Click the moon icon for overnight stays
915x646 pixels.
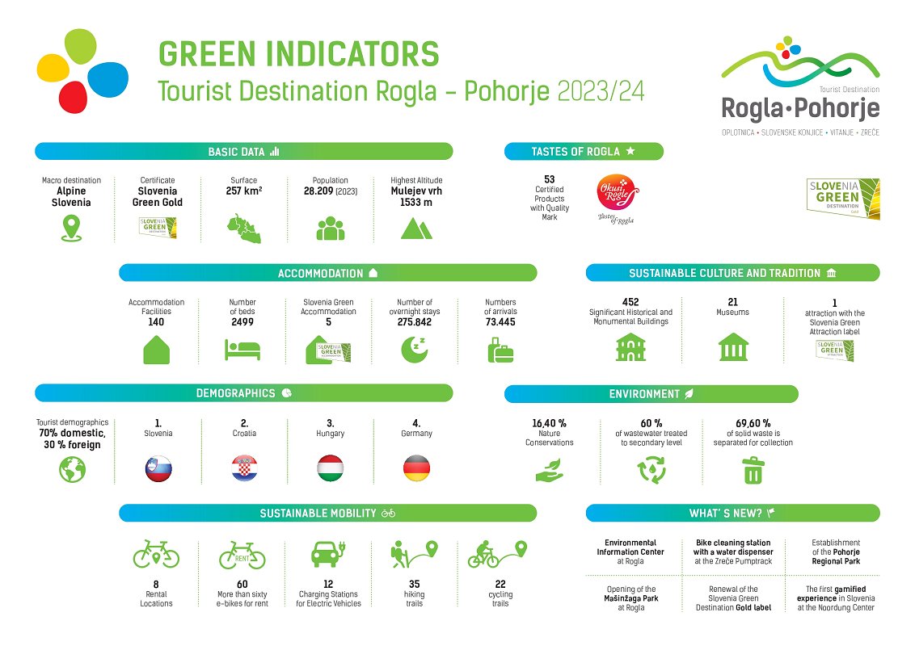tap(414, 350)
